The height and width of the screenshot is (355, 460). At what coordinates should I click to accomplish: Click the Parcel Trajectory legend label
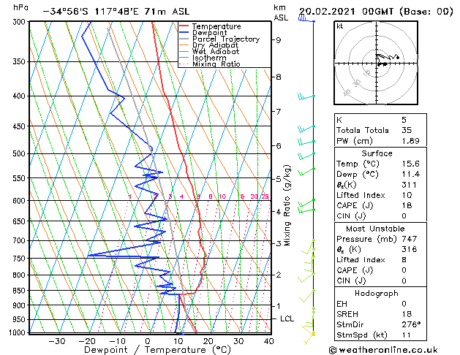coord(226,39)
